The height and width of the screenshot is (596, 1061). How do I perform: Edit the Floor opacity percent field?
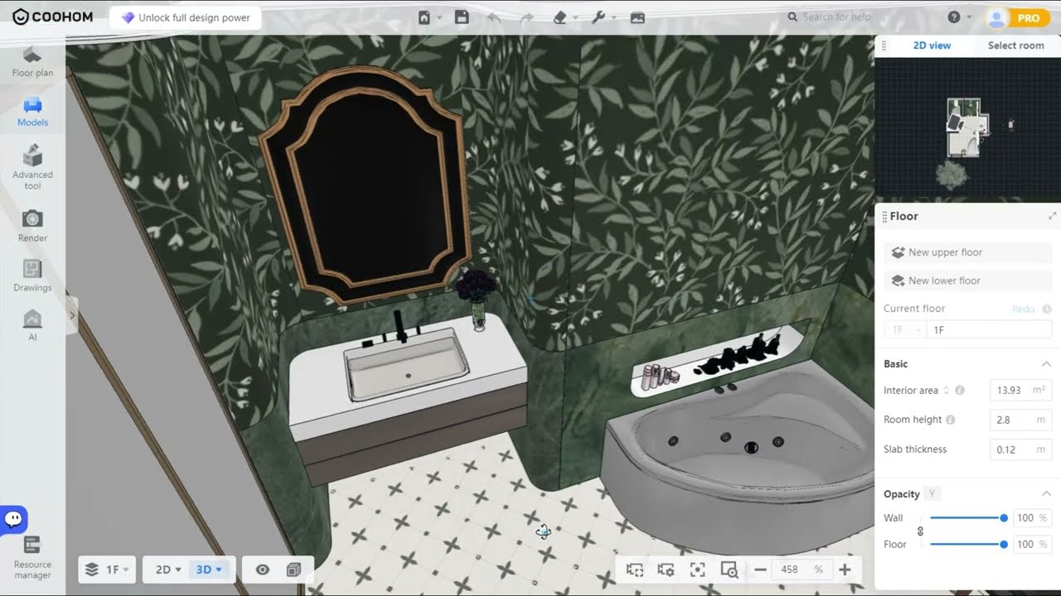coord(1032,545)
